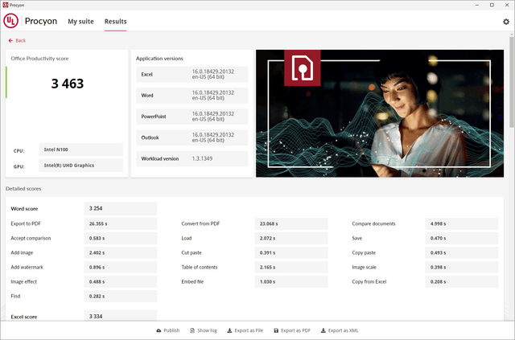The height and width of the screenshot is (340, 515).
Task: Click the Image effect time 0.488 s
Action: 121,281
